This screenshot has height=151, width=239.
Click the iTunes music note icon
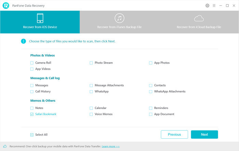(119, 18)
